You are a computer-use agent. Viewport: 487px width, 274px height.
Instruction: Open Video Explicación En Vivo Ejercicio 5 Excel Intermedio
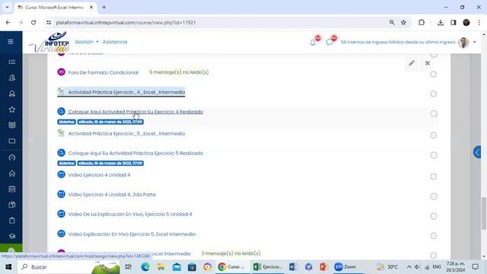pos(132,234)
